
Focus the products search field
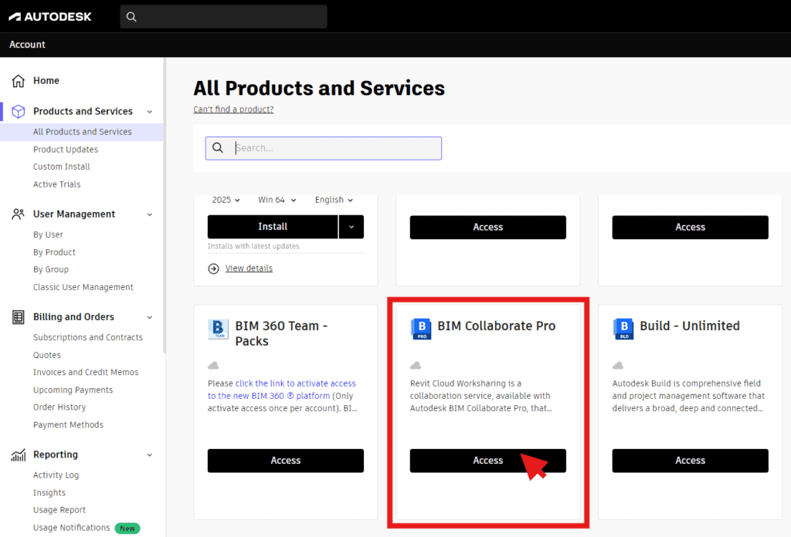click(x=332, y=148)
